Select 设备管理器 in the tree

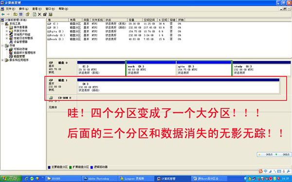point(20,42)
